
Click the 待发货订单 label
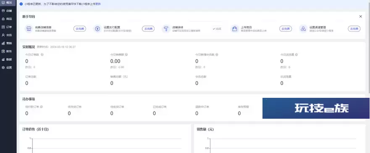(x=75, y=107)
